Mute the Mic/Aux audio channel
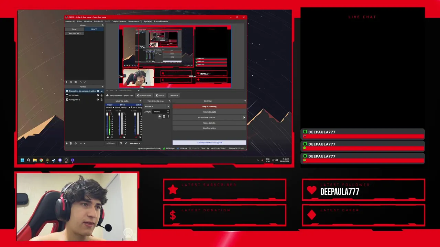 click(x=108, y=137)
